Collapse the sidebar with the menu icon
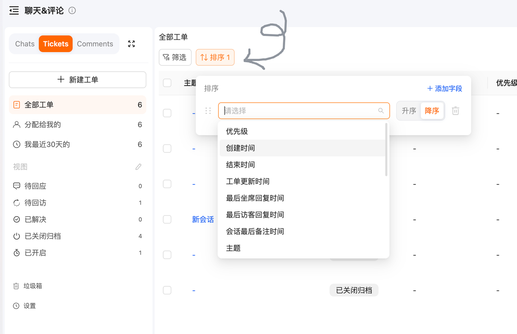517x334 pixels. [x=14, y=11]
